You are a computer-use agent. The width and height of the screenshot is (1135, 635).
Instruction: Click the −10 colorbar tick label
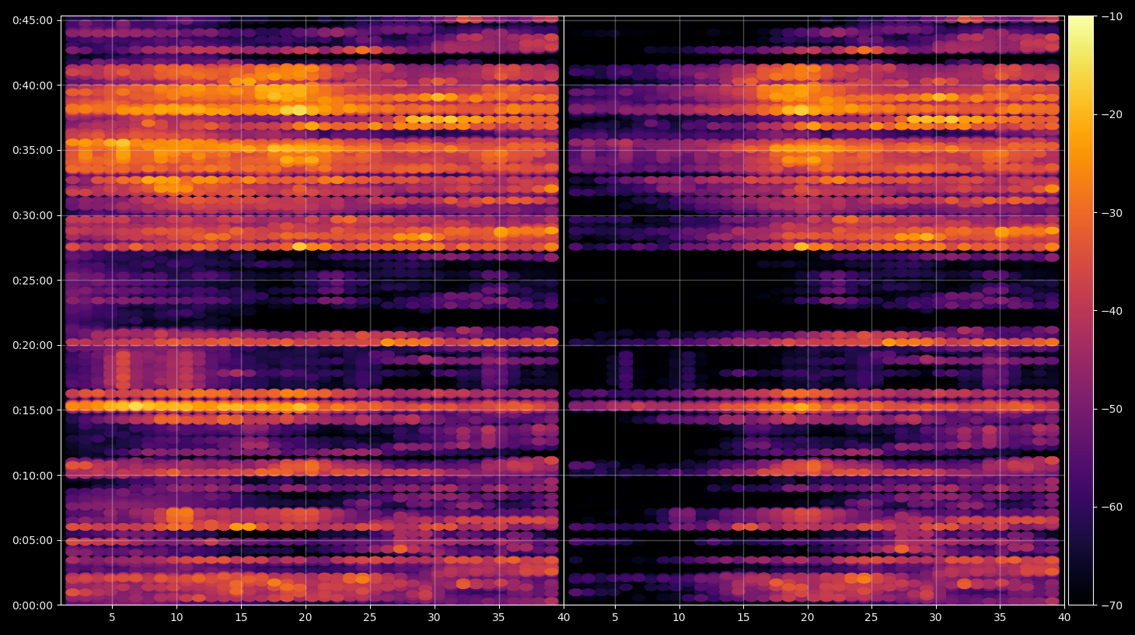(1112, 16)
